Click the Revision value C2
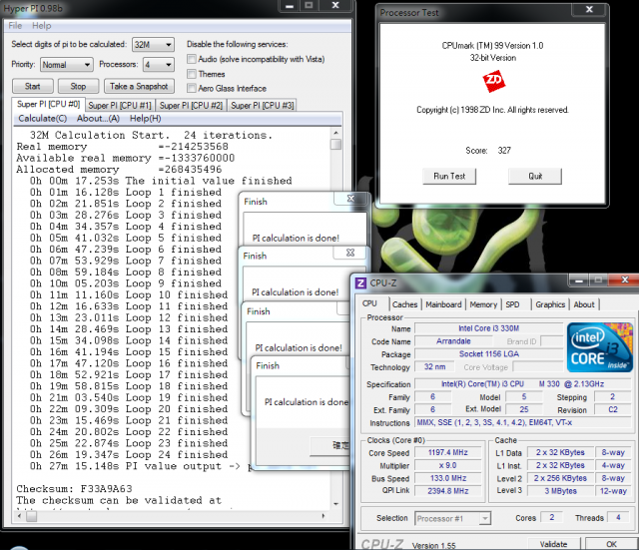The image size is (639, 550). coord(613,409)
